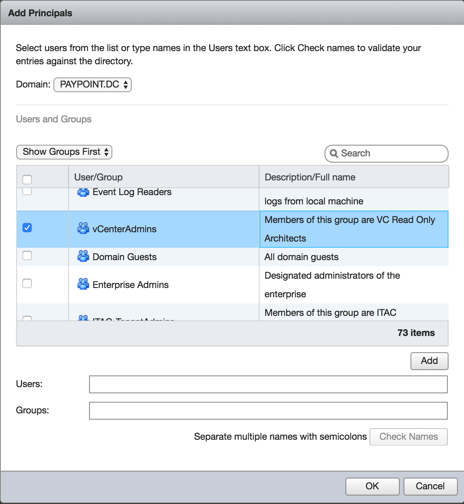Tick the Enterprise Admins checkbox
This screenshot has height=504, width=464.
pyautogui.click(x=27, y=283)
